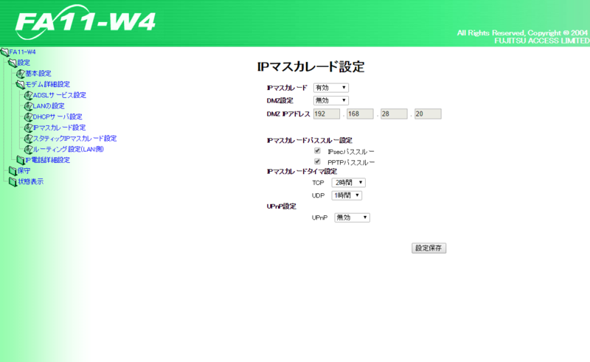
Task: Open the 保守 tree node
Action: (24, 171)
